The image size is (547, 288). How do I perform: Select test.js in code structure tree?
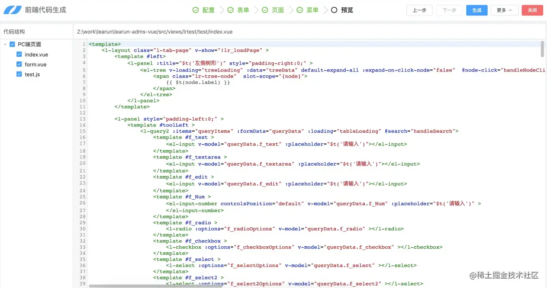32,74
